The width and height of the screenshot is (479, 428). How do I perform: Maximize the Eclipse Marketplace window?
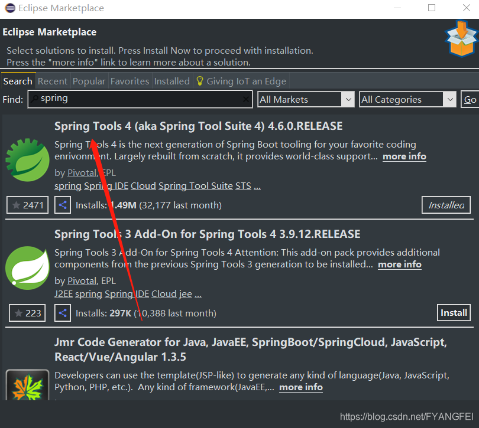pyautogui.click(x=432, y=8)
